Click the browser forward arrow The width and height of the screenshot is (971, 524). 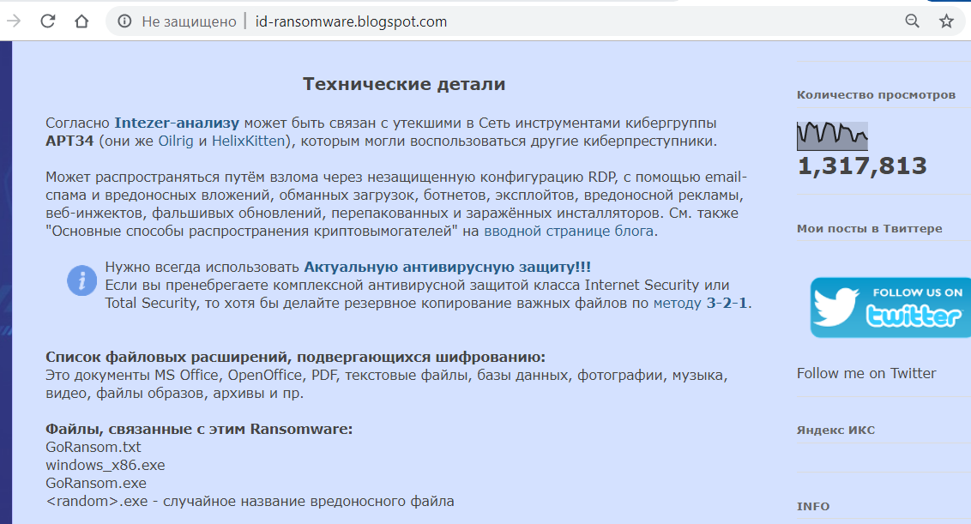(x=13, y=21)
